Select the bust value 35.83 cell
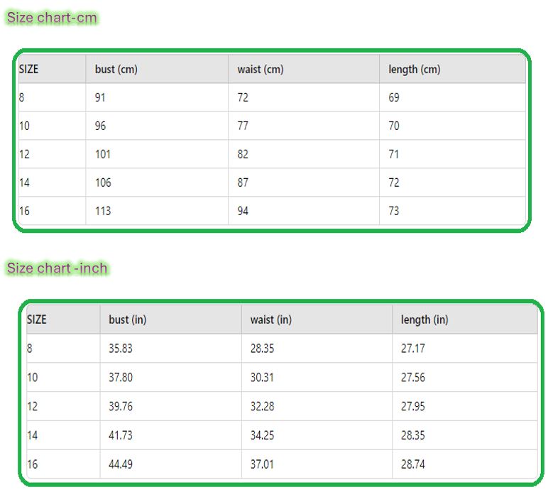 click(x=121, y=349)
